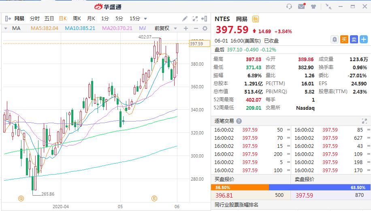The image size is (371, 211).
Task: Click the 卖盘报价 header
Action: tap(304, 179)
